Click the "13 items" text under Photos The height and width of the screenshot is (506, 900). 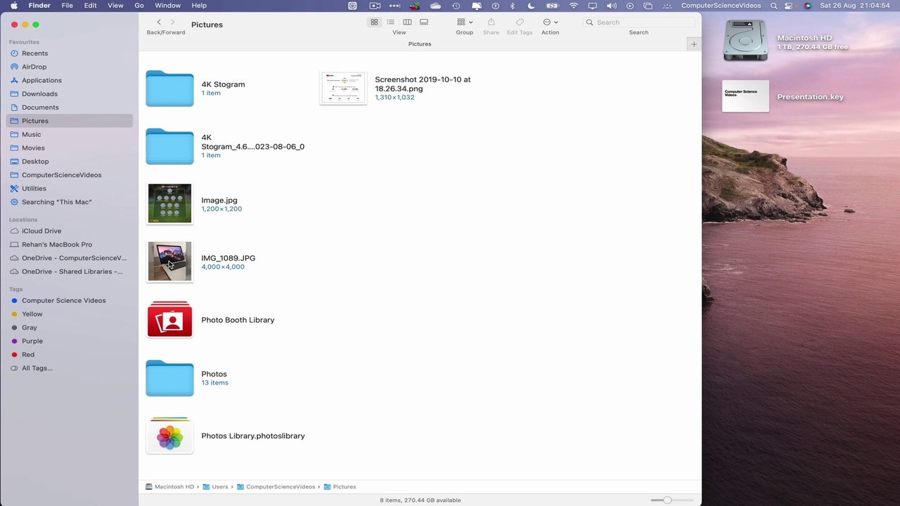point(214,383)
